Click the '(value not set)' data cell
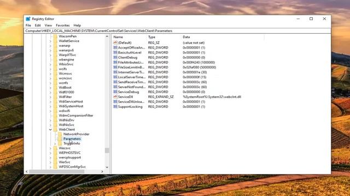The image size is (350, 196). click(x=194, y=42)
